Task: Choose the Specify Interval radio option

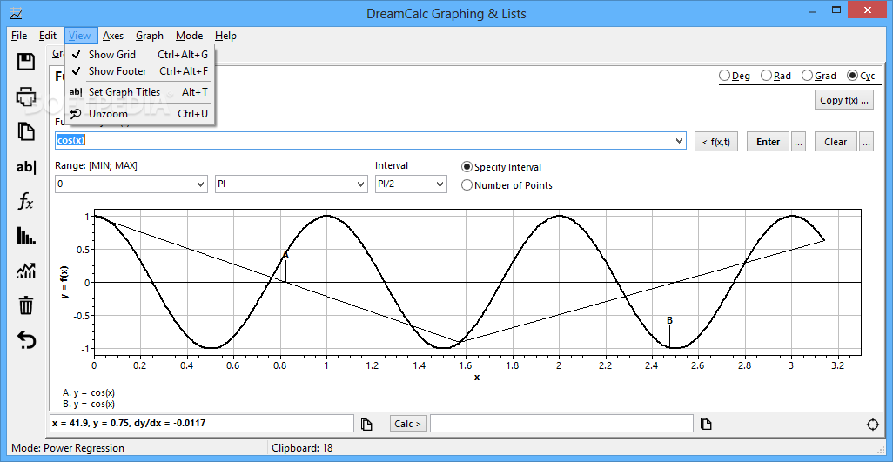Action: coord(501,167)
